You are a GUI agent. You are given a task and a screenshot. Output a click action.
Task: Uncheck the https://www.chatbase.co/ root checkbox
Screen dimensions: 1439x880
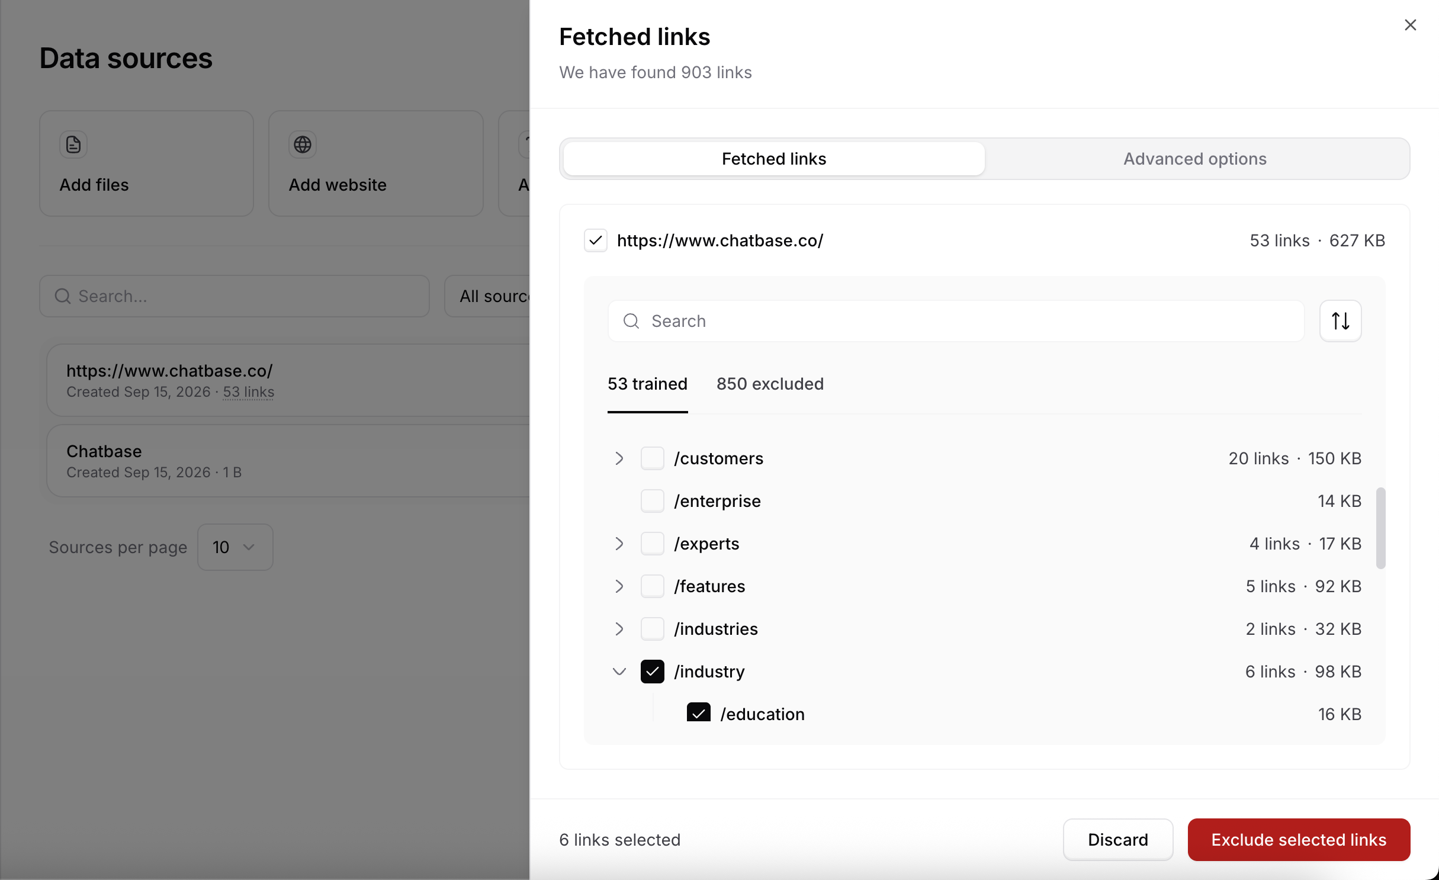click(x=596, y=240)
